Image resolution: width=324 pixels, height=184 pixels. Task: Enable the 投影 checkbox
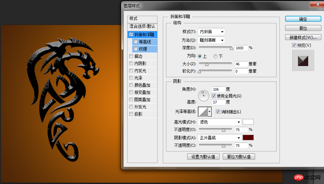131,114
